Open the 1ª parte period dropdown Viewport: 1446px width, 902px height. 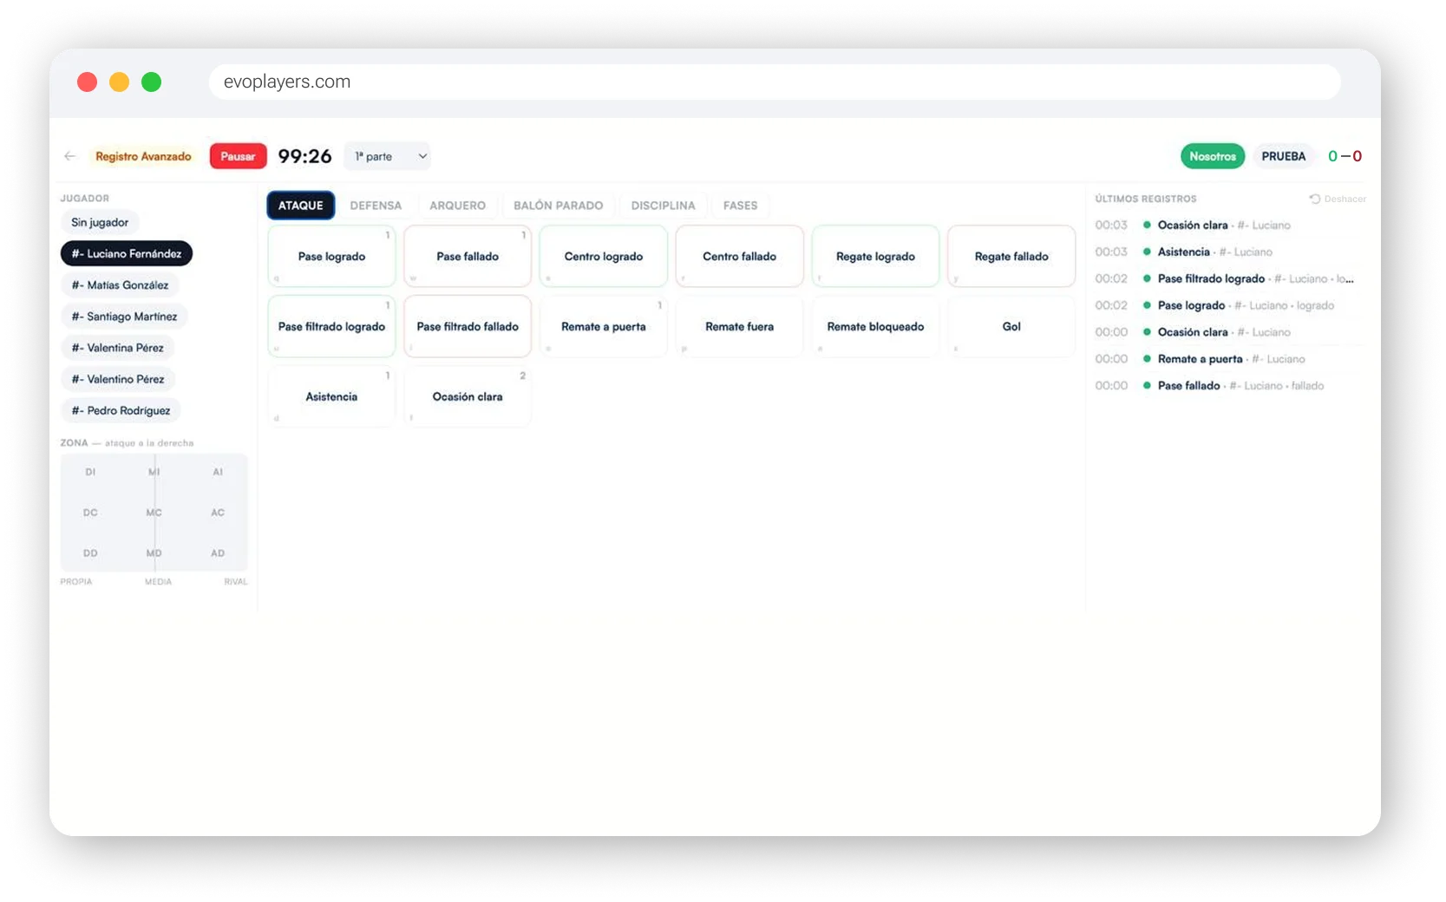[x=388, y=156]
